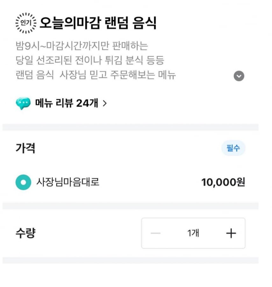The height and width of the screenshot is (287, 272).
Task: Click the description line ending with 주문해보는 메뉴
Action: point(96,76)
